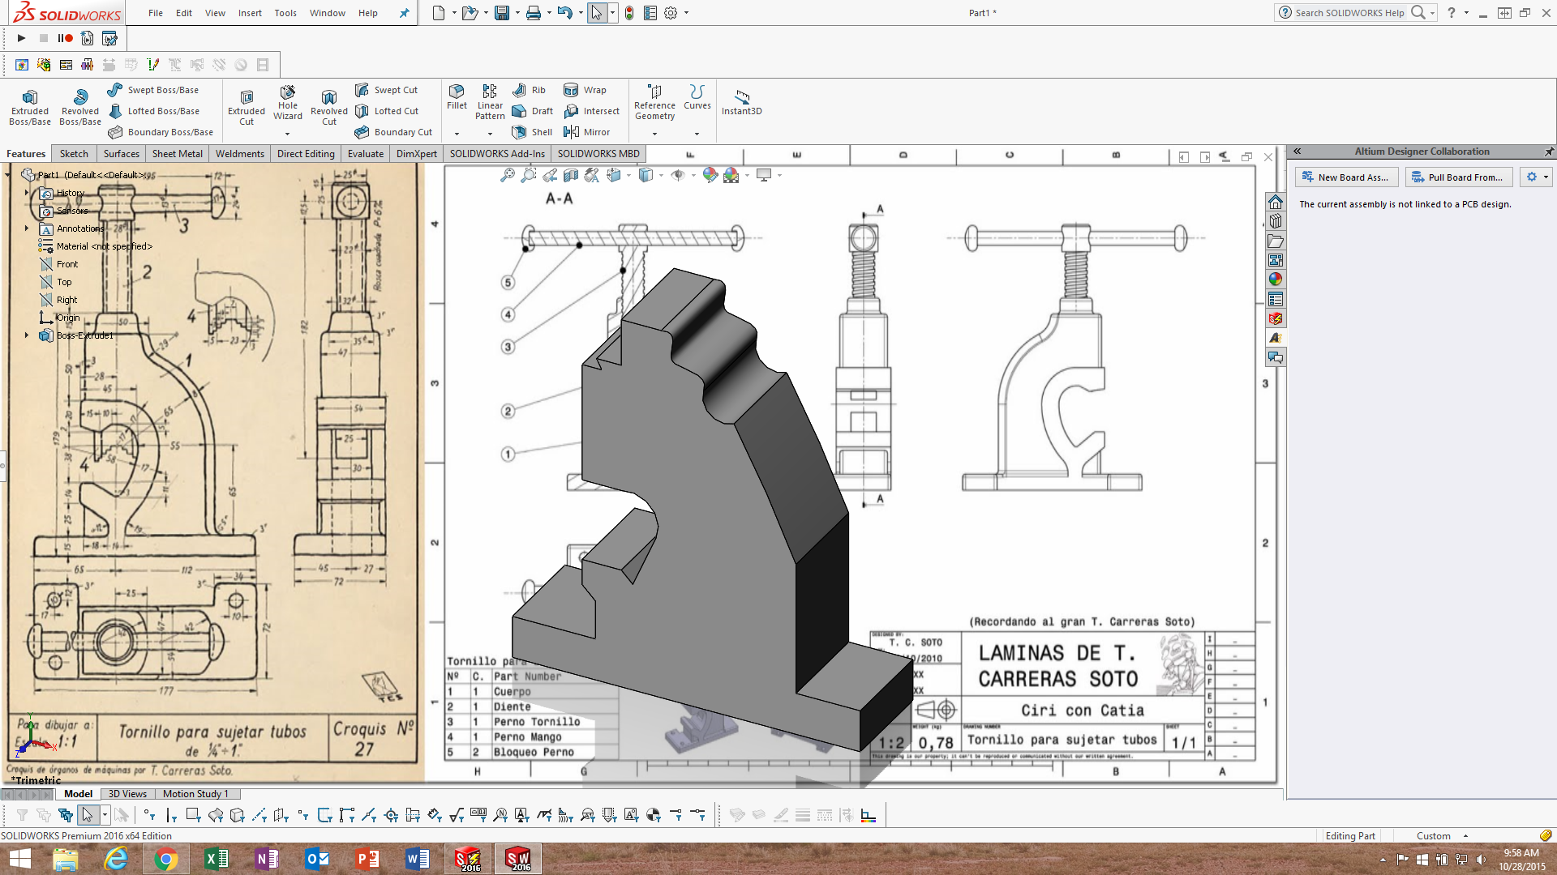Open the Edit Appearance color tool
Screen dimensions: 1557x875
point(710,175)
